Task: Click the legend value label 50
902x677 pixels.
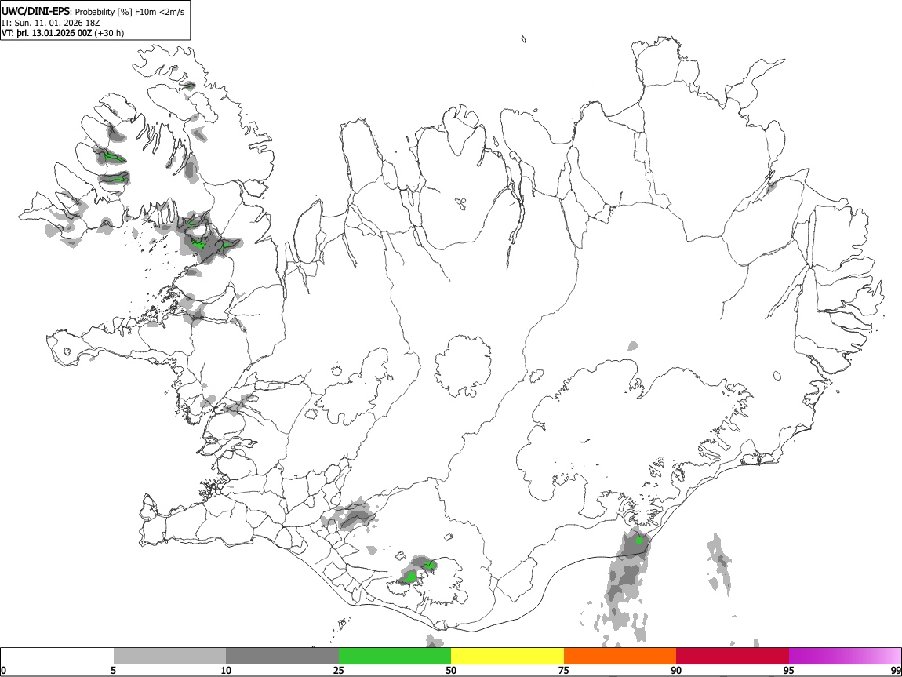Action: coord(451,670)
